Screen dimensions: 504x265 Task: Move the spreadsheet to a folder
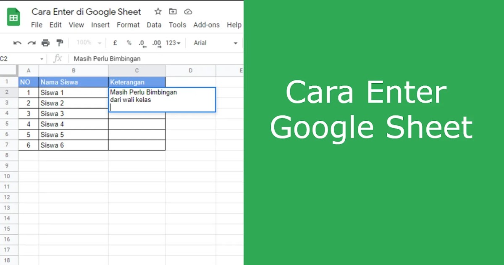click(x=172, y=11)
